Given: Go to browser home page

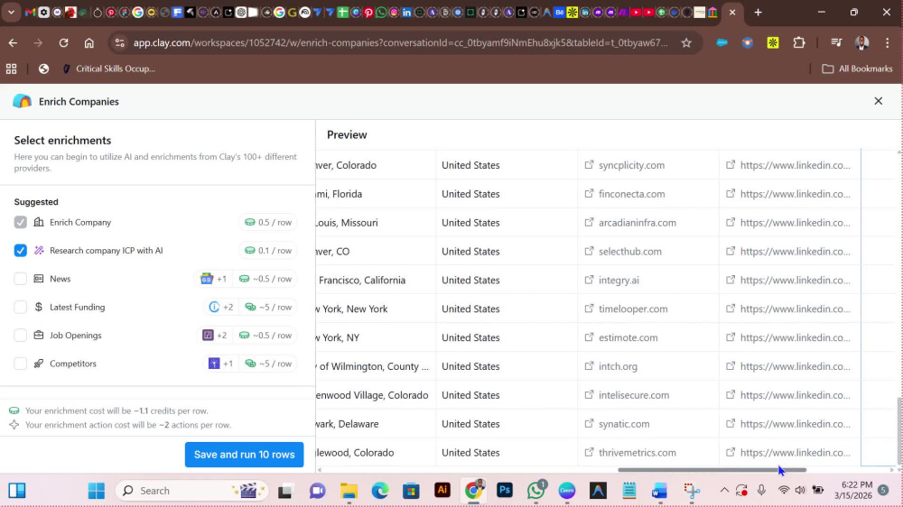Looking at the screenshot, I should tap(88, 42).
